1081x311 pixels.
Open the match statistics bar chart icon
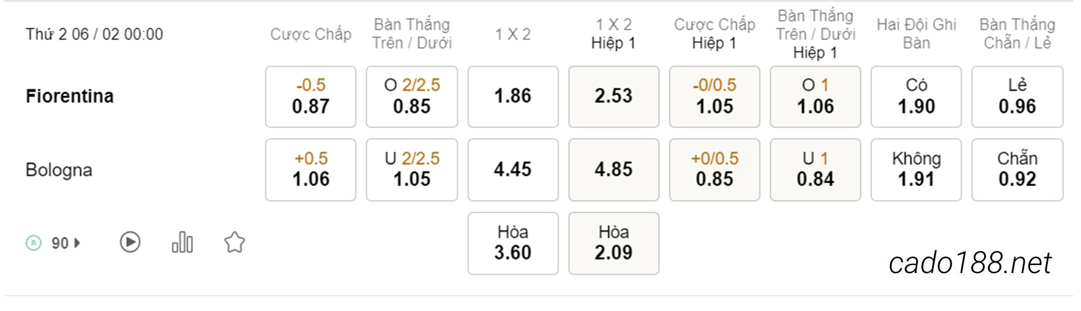[182, 242]
